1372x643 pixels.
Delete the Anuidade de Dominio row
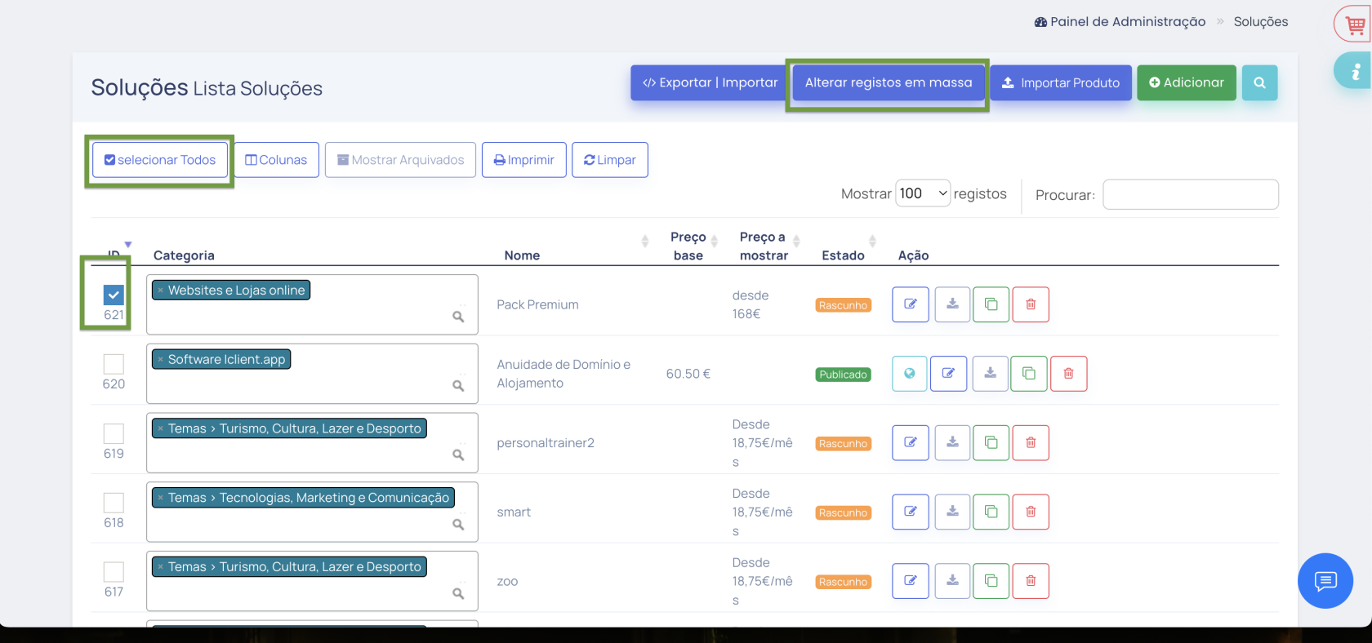pos(1068,374)
